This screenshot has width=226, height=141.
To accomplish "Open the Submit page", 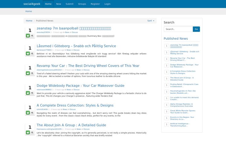I will 69,4.
